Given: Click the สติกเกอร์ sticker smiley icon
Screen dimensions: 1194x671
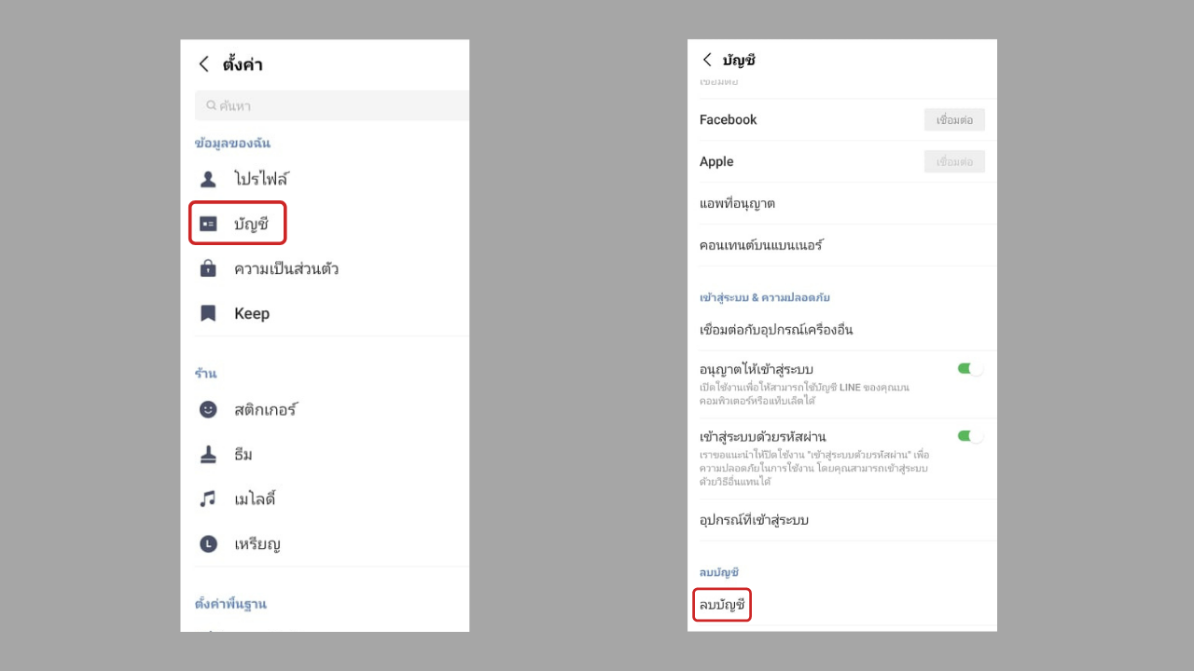Looking at the screenshot, I should 208,409.
